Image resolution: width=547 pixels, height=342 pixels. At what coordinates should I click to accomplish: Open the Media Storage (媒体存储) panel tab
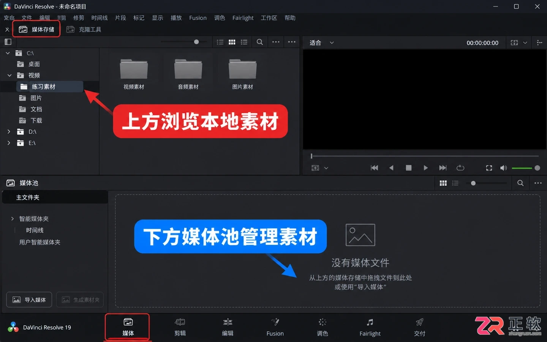point(36,29)
